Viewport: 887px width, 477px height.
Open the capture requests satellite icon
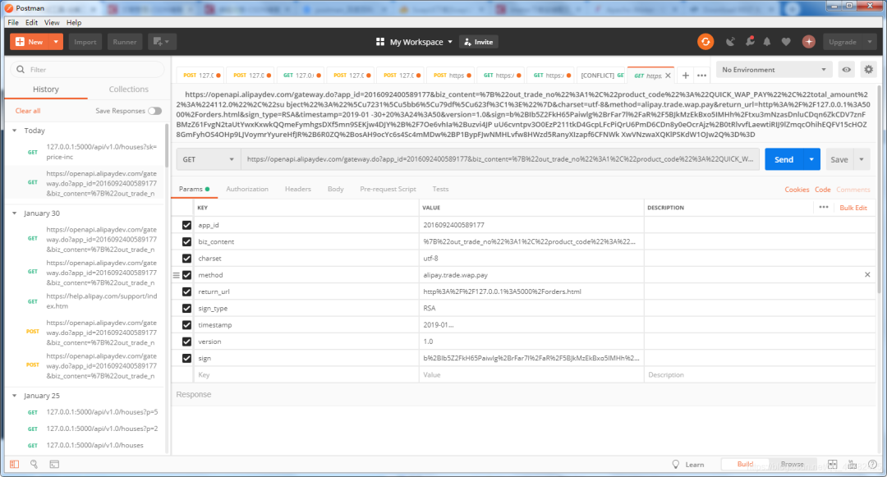tap(730, 42)
